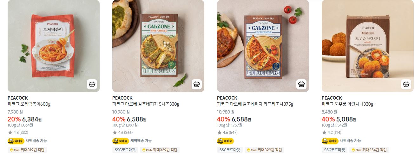Screen dimensions: 415x163
Task: Click Calzone Capricciosa product image
Action: click(263, 46)
